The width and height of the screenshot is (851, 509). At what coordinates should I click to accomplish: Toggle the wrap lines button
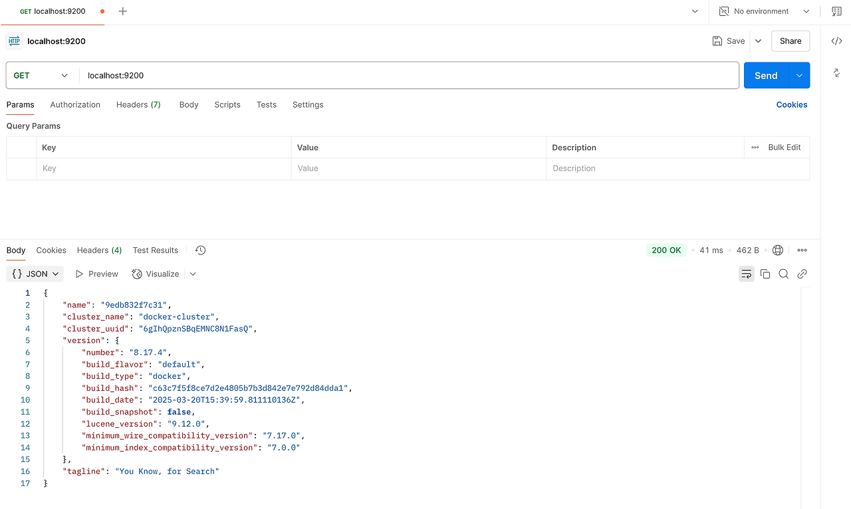pyautogui.click(x=747, y=274)
